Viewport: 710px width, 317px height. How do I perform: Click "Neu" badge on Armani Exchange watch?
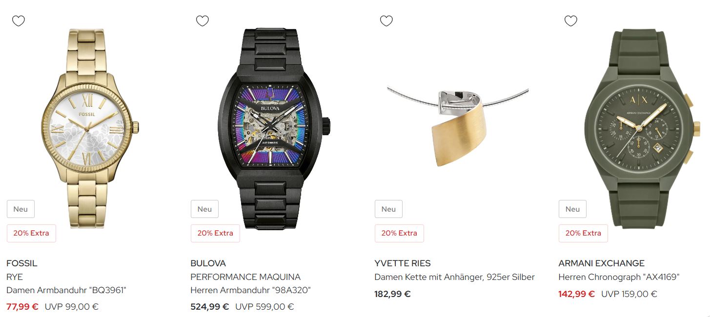[572, 209]
